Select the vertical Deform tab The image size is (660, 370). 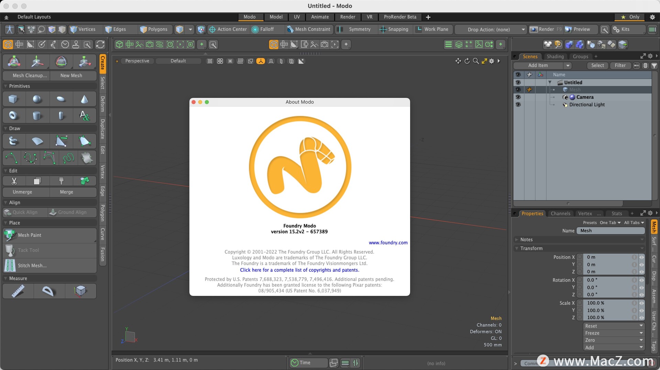[102, 104]
